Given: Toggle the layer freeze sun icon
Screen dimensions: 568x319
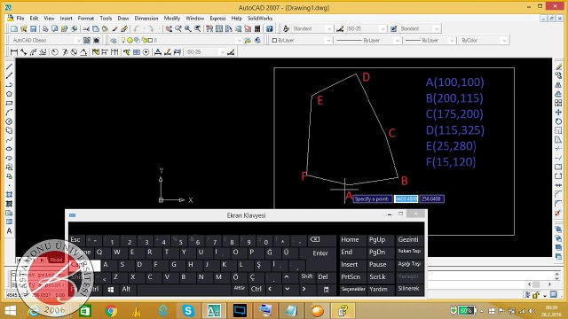Looking at the screenshot, I should (x=130, y=41).
